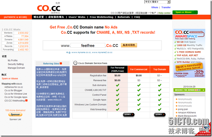This screenshot has height=137, width=212.
Task: Click green checkmark for Sub domains personal
Action: [x=118, y=85]
